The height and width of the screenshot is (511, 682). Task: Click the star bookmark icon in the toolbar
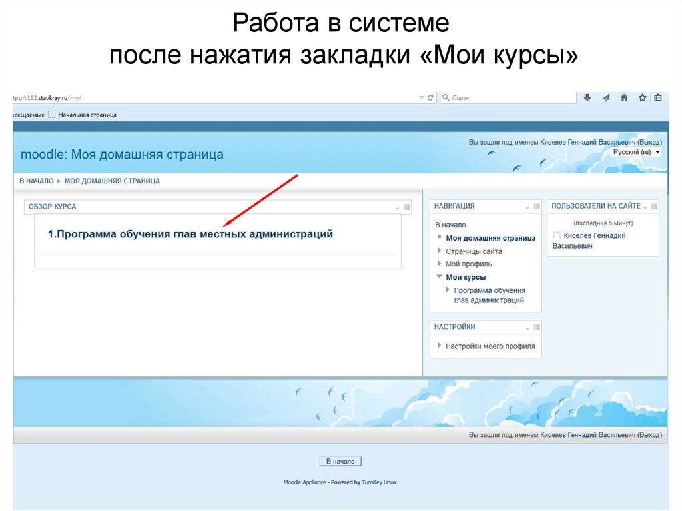pyautogui.click(x=641, y=97)
